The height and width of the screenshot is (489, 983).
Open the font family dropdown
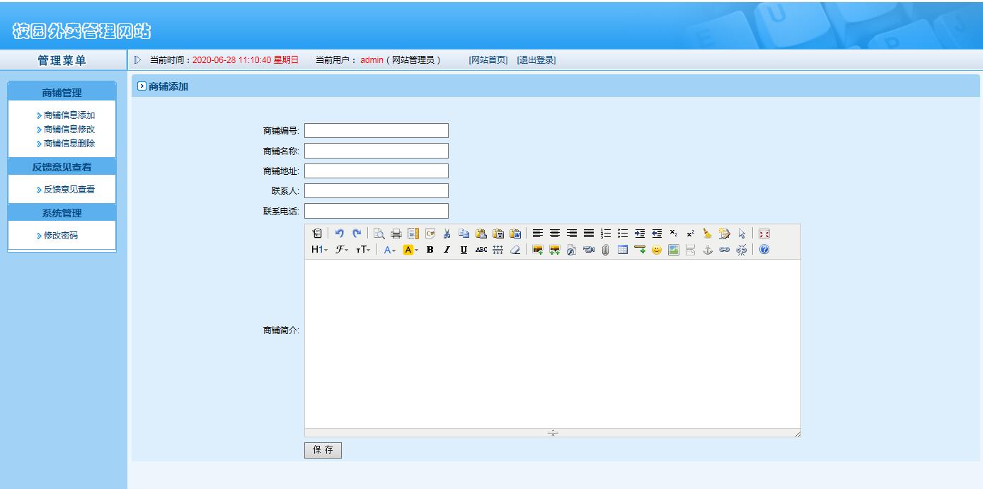pos(342,250)
